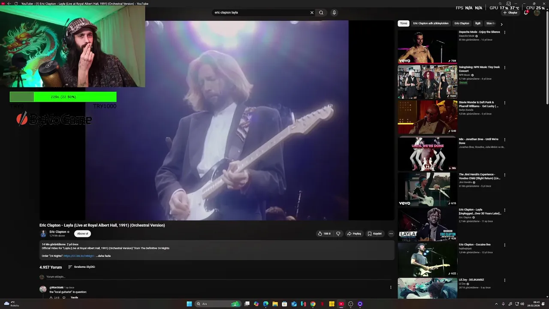Open Microsoft Edge from the taskbar
The height and width of the screenshot is (309, 549).
click(265, 304)
